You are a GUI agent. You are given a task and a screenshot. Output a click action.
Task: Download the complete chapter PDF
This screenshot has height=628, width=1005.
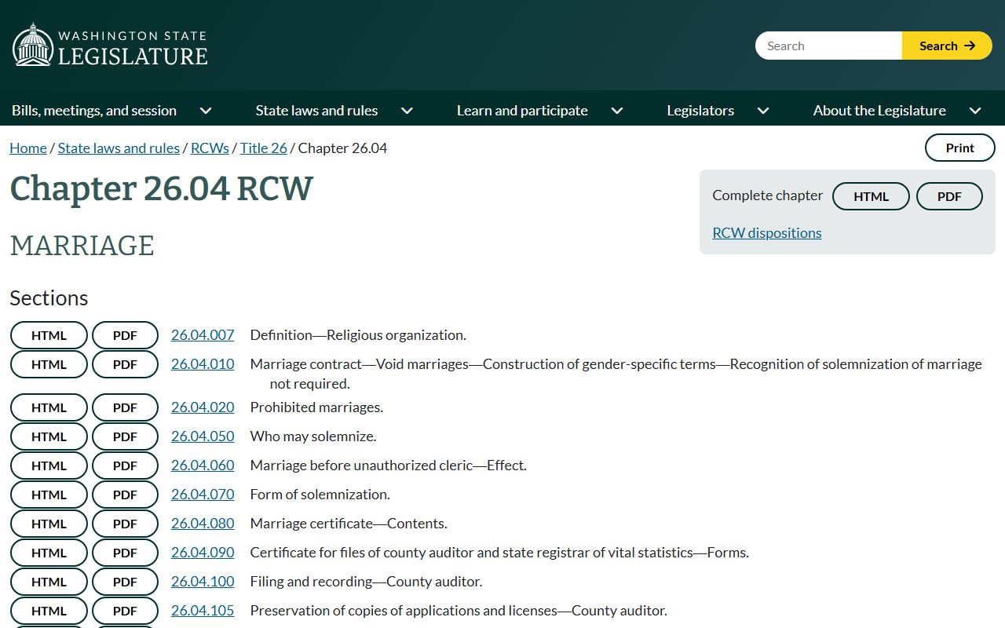click(949, 196)
